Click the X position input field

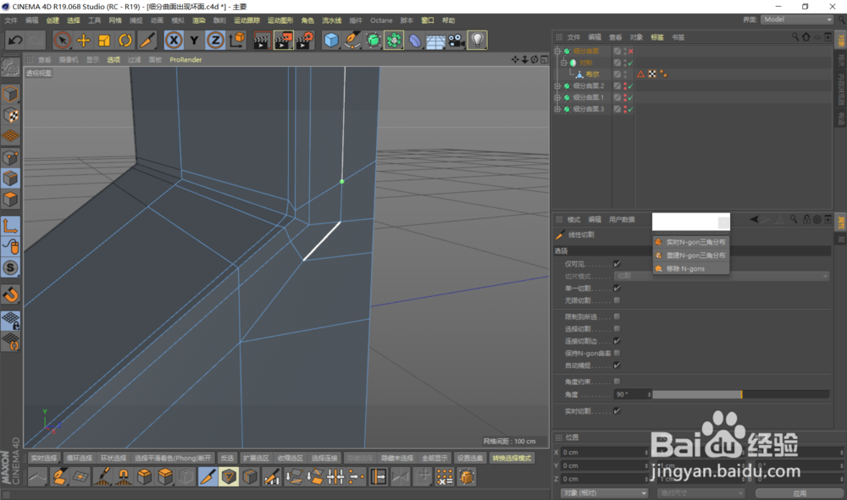coord(605,452)
